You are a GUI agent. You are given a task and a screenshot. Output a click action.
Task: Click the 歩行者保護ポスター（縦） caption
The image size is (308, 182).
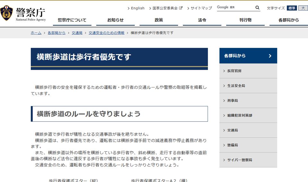coord(73,180)
